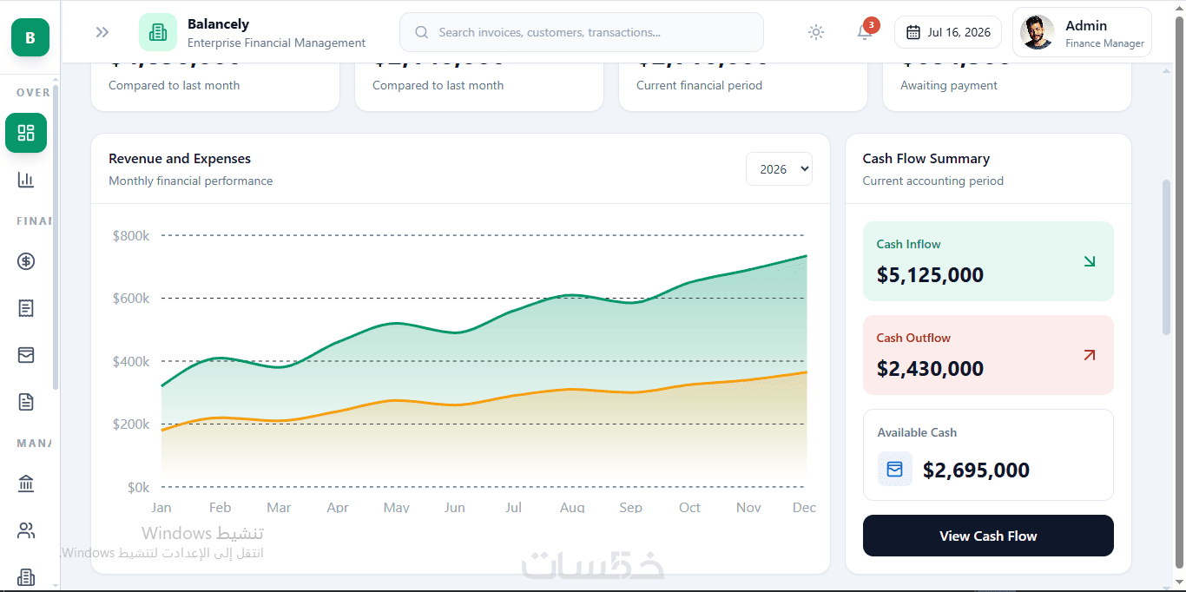This screenshot has height=592, width=1186.
Task: Open the invoice receipt sidebar icon
Action: click(x=26, y=308)
